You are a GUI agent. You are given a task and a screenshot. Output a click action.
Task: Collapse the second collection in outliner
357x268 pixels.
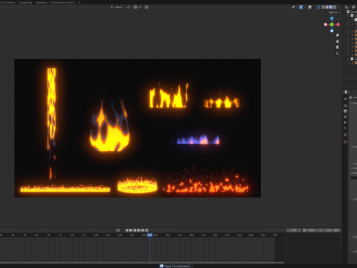(x=349, y=59)
